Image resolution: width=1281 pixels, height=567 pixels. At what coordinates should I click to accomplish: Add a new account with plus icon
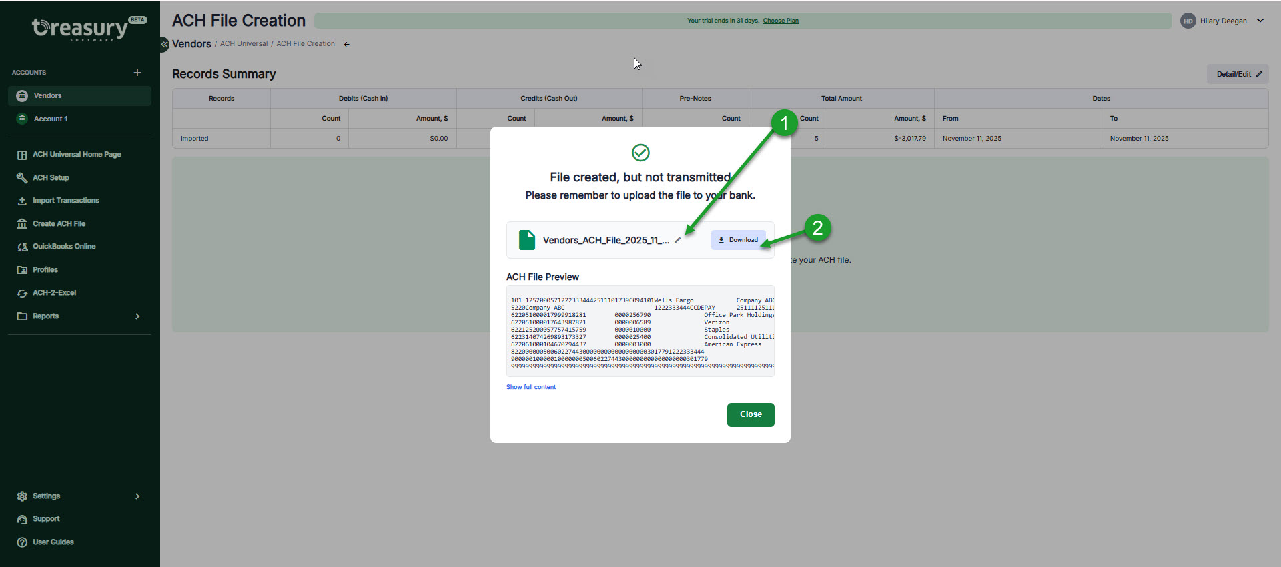[137, 73]
